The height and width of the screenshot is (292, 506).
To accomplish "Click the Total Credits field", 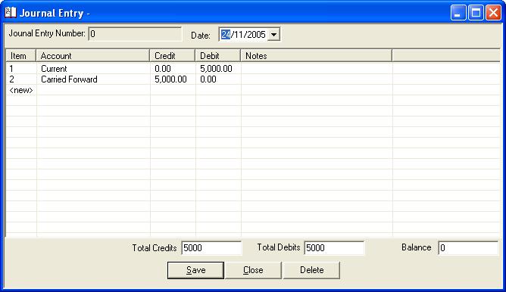I will [x=211, y=248].
